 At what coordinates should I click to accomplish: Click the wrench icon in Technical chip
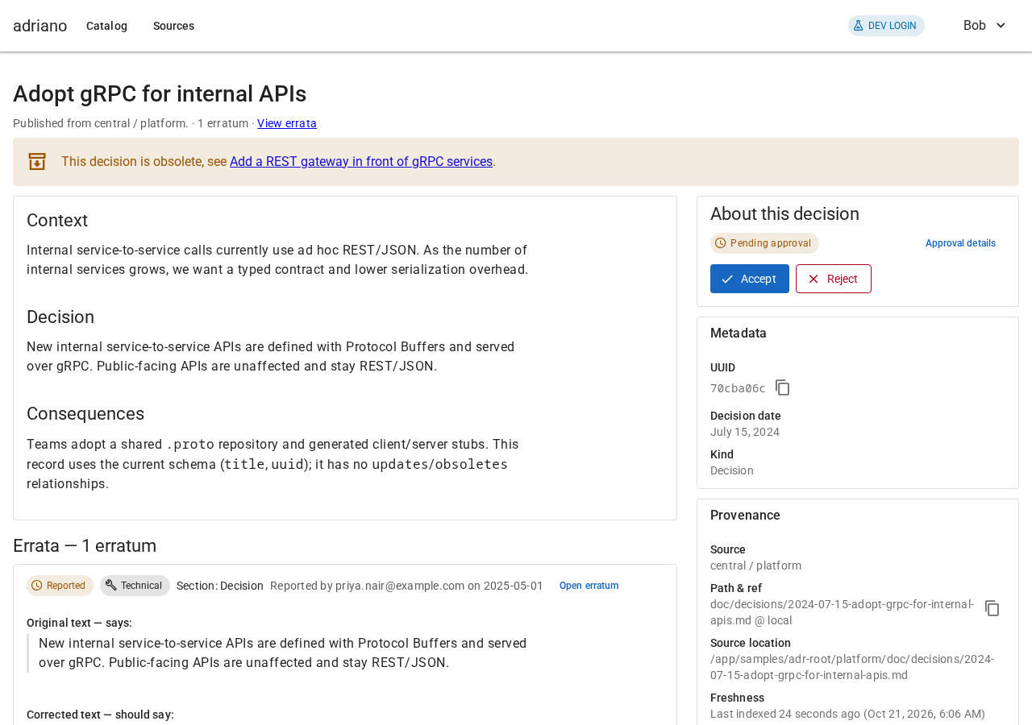(111, 586)
